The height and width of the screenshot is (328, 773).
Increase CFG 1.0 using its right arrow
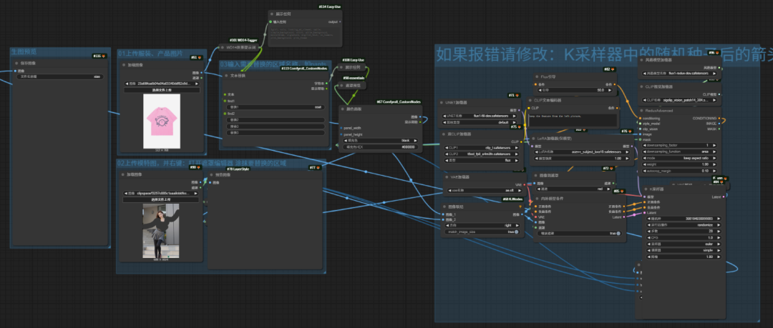click(720, 237)
